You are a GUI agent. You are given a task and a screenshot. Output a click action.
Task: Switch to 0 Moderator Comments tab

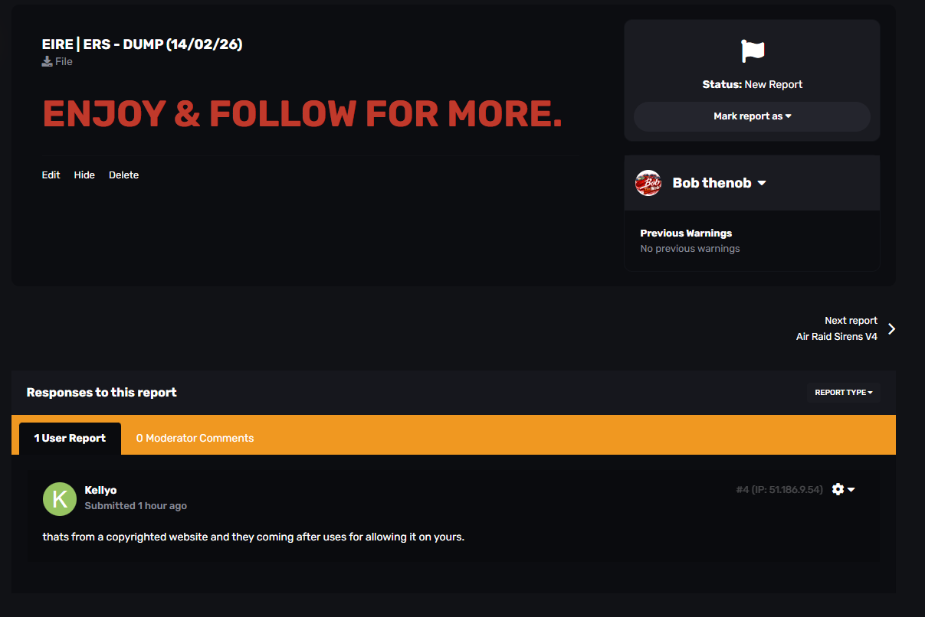(x=195, y=439)
